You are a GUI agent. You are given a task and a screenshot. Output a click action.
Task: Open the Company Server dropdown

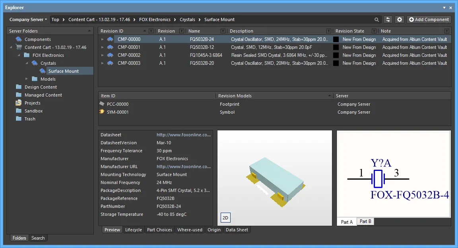coord(28,19)
